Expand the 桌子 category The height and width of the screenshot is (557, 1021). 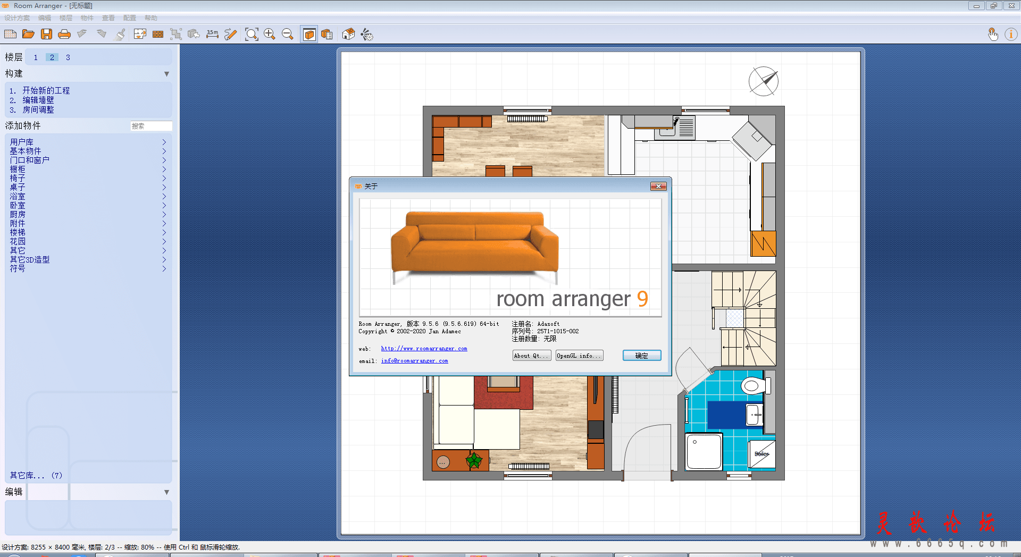pos(88,187)
